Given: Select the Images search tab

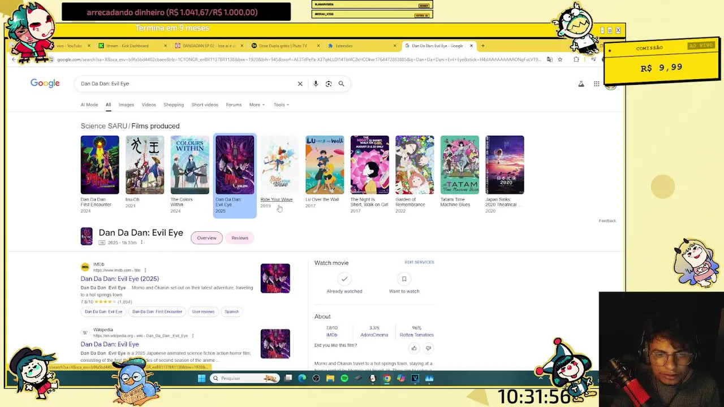Looking at the screenshot, I should click(x=126, y=105).
